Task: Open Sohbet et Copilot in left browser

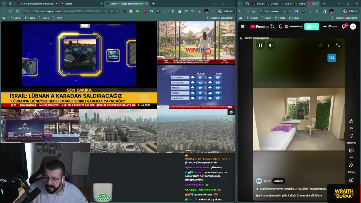Action: click(226, 11)
